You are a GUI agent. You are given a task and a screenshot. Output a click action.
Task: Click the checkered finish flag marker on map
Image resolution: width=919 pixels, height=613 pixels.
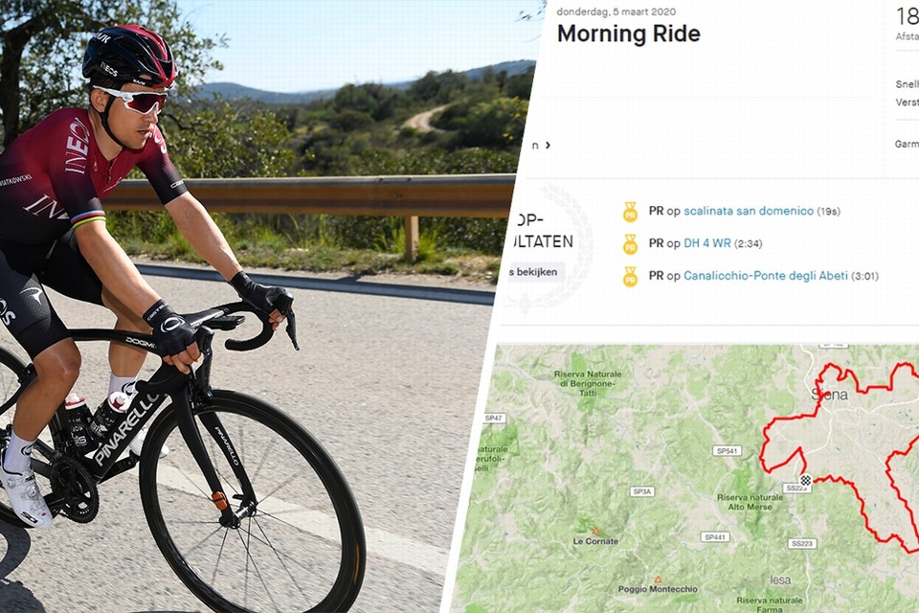[805, 480]
